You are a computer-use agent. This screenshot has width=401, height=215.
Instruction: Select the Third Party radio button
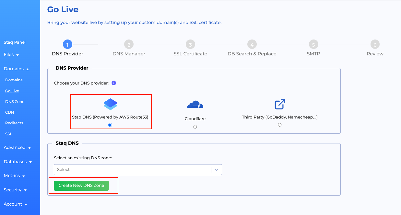(x=280, y=125)
